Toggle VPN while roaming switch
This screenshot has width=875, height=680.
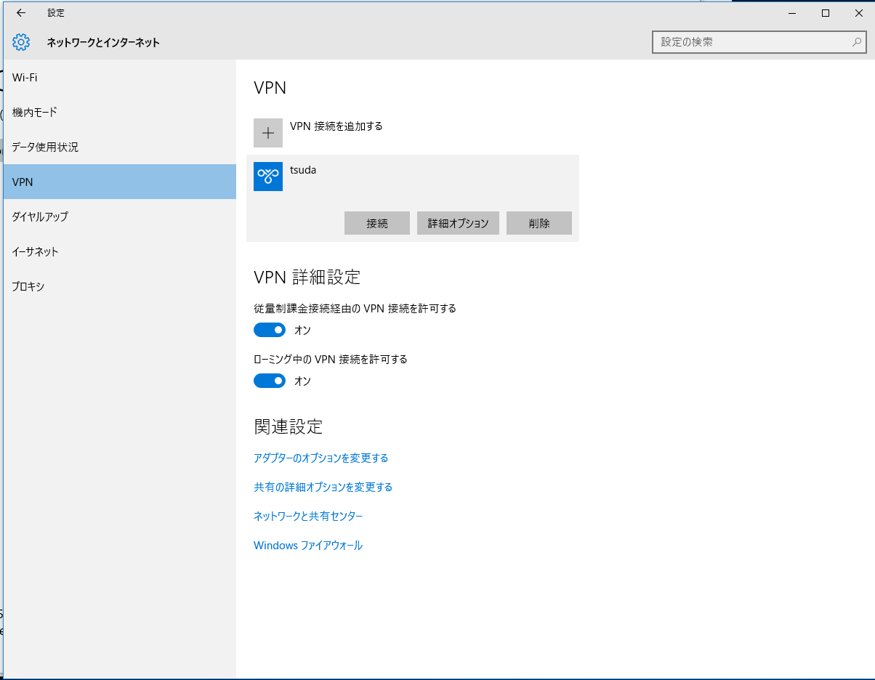(270, 381)
